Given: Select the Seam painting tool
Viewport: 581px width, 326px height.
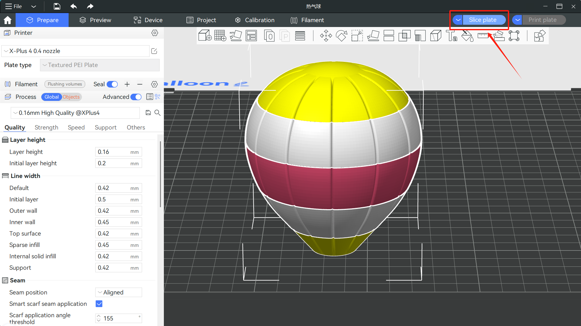Looking at the screenshot, I should tap(436, 35).
